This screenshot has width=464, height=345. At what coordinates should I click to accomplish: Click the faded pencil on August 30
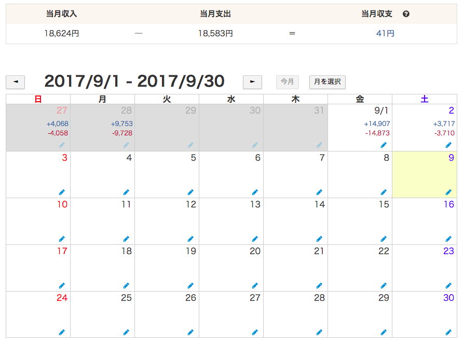(255, 145)
